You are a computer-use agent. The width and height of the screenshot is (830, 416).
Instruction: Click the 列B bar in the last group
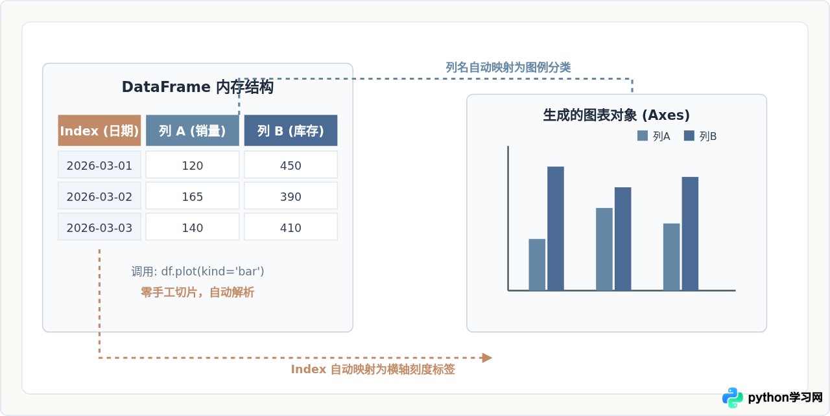(x=690, y=233)
